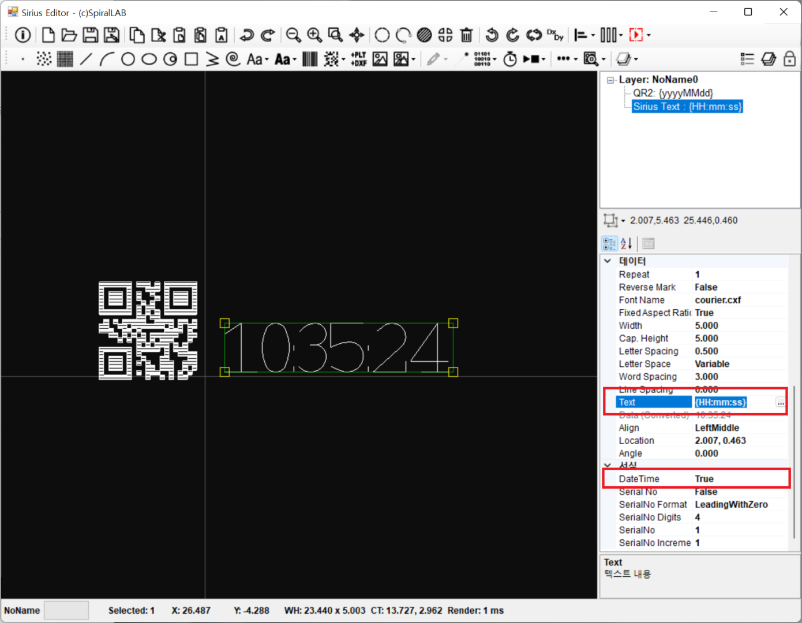This screenshot has height=623, width=802.
Task: Switch property grid to alphabetical sort
Action: tap(627, 243)
